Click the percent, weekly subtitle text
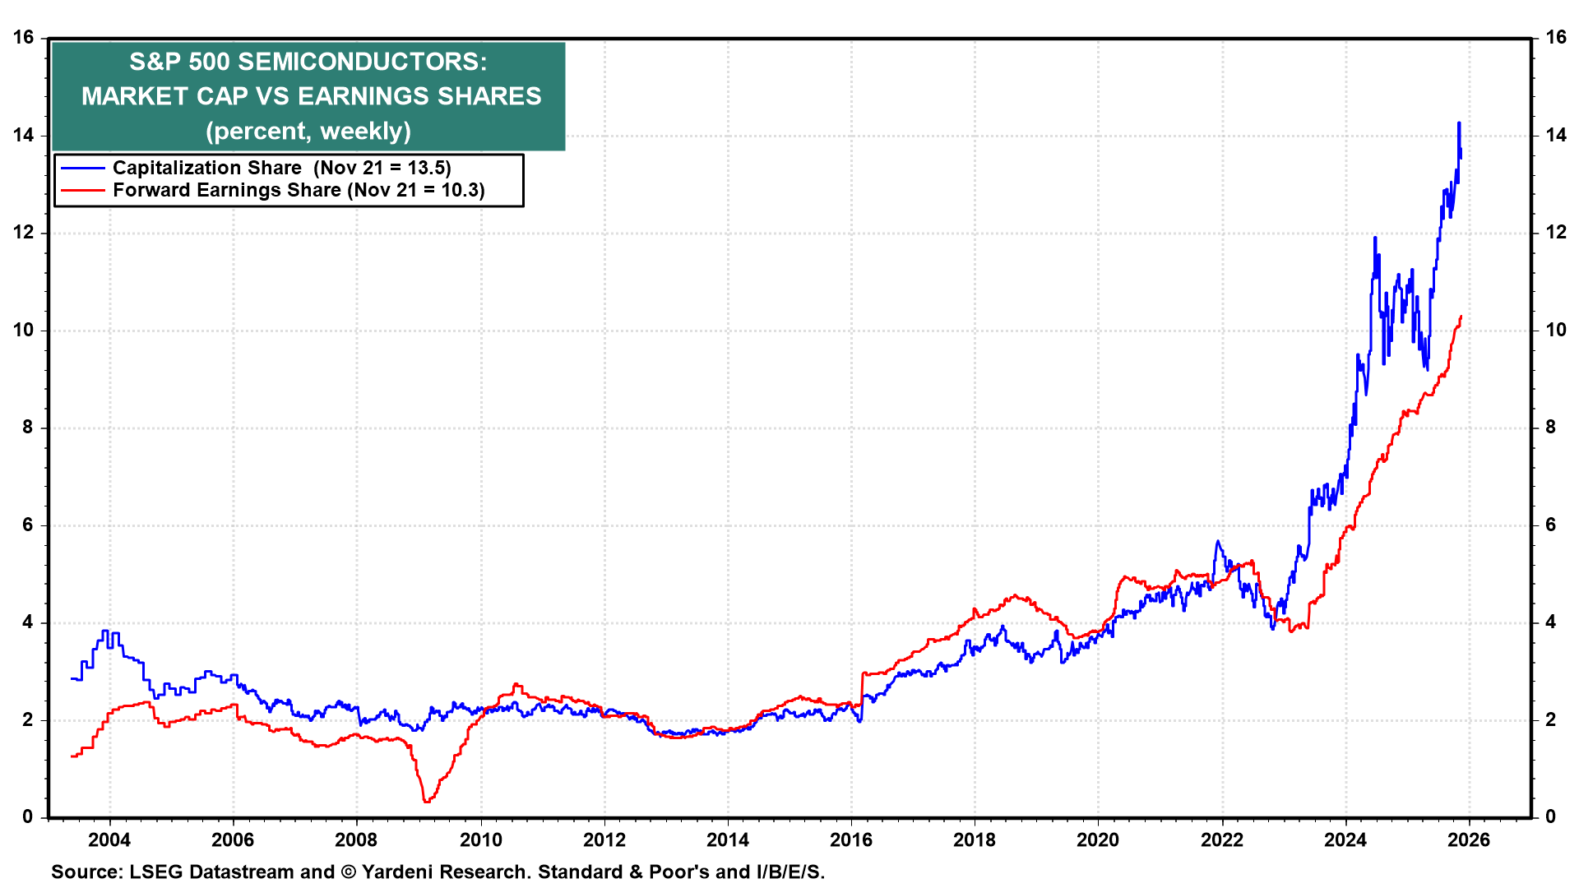The height and width of the screenshot is (888, 1579). [x=308, y=132]
